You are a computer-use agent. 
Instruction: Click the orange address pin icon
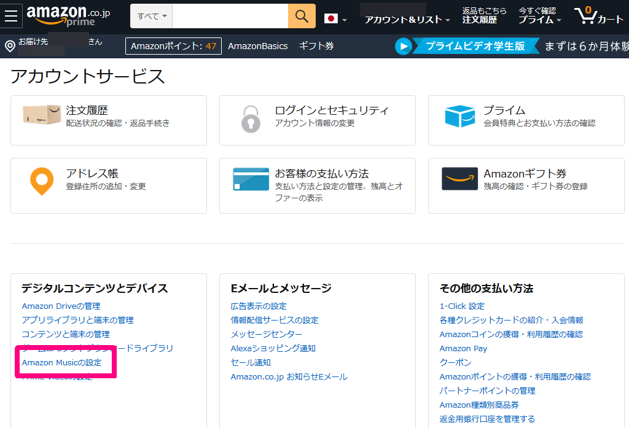coord(42,181)
